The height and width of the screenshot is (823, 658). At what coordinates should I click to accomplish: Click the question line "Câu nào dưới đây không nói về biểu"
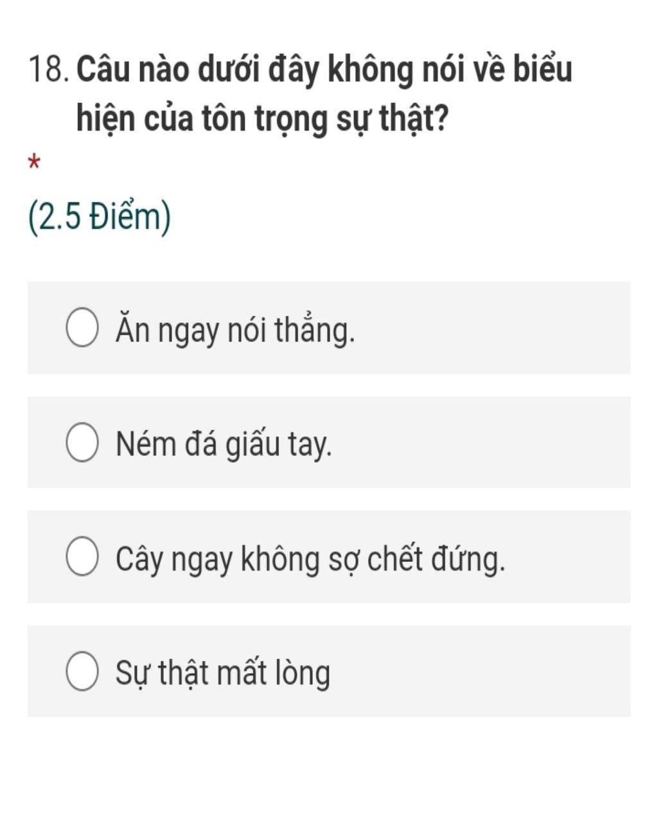(x=325, y=69)
